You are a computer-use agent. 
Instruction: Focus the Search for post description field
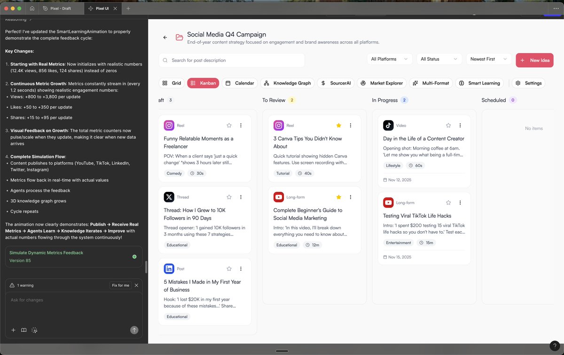click(232, 60)
